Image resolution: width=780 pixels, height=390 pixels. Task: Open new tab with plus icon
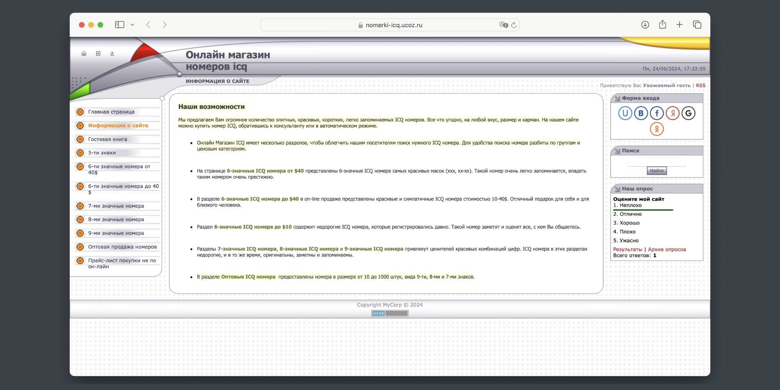pos(679,25)
